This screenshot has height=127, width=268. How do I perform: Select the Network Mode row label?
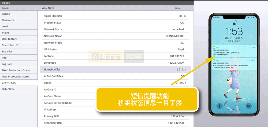pyautogui.click(x=53, y=43)
